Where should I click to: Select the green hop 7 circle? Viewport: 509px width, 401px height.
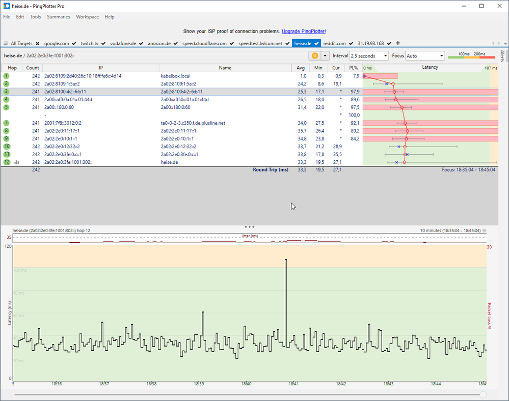(x=6, y=123)
